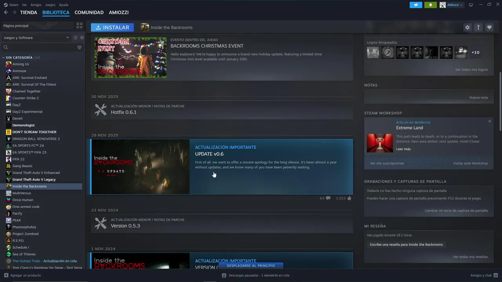Add a product with plus icon
This screenshot has width=502, height=282.
[x=6, y=275]
